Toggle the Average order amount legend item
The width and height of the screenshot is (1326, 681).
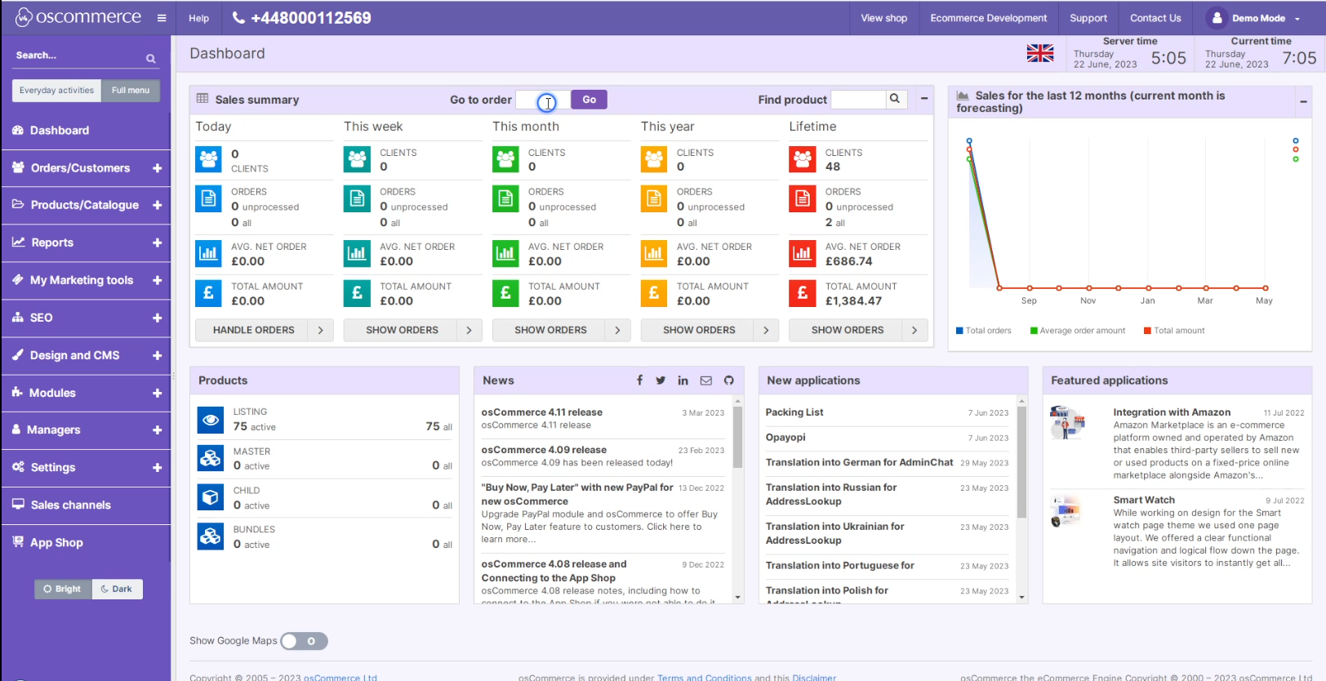(1078, 331)
